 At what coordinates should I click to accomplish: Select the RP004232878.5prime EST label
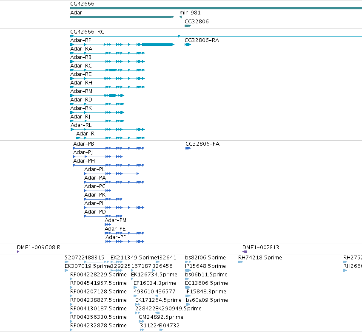click(98, 326)
